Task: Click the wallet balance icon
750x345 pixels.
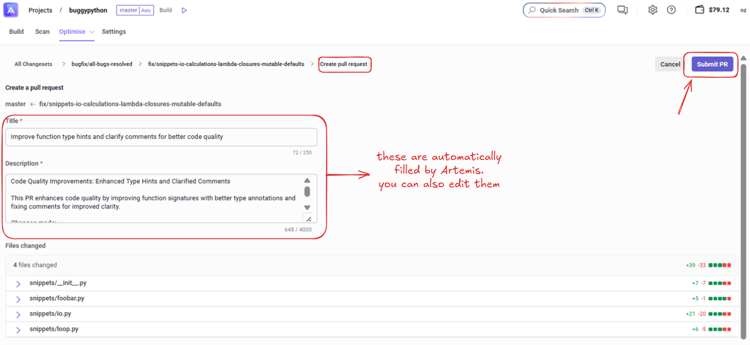Action: pyautogui.click(x=699, y=10)
